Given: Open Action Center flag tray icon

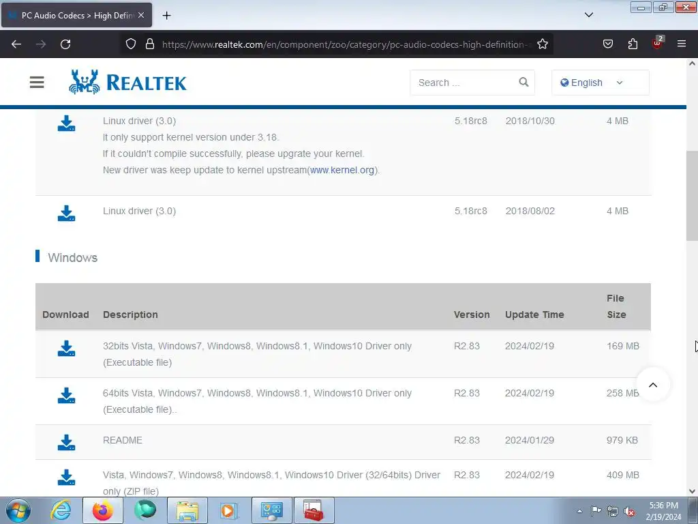Looking at the screenshot, I should (x=596, y=511).
